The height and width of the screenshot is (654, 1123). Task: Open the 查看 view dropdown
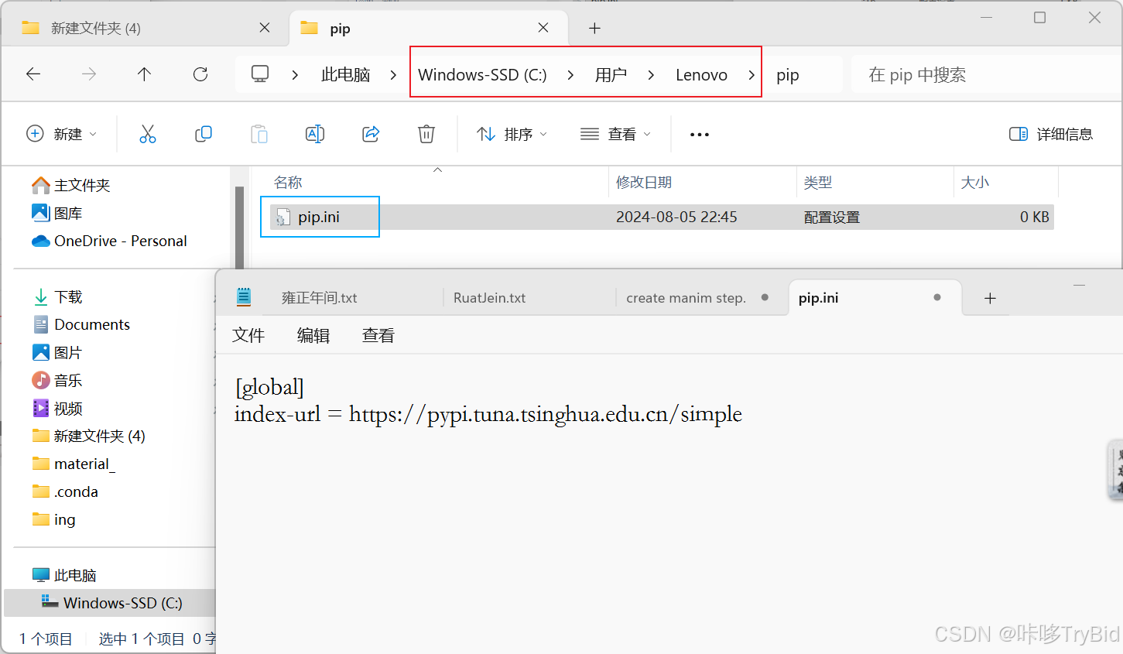point(615,134)
